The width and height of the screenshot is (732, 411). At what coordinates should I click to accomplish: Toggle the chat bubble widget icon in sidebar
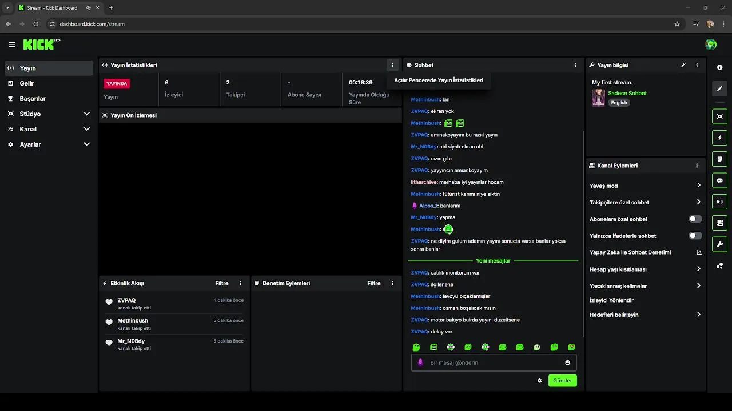click(719, 180)
